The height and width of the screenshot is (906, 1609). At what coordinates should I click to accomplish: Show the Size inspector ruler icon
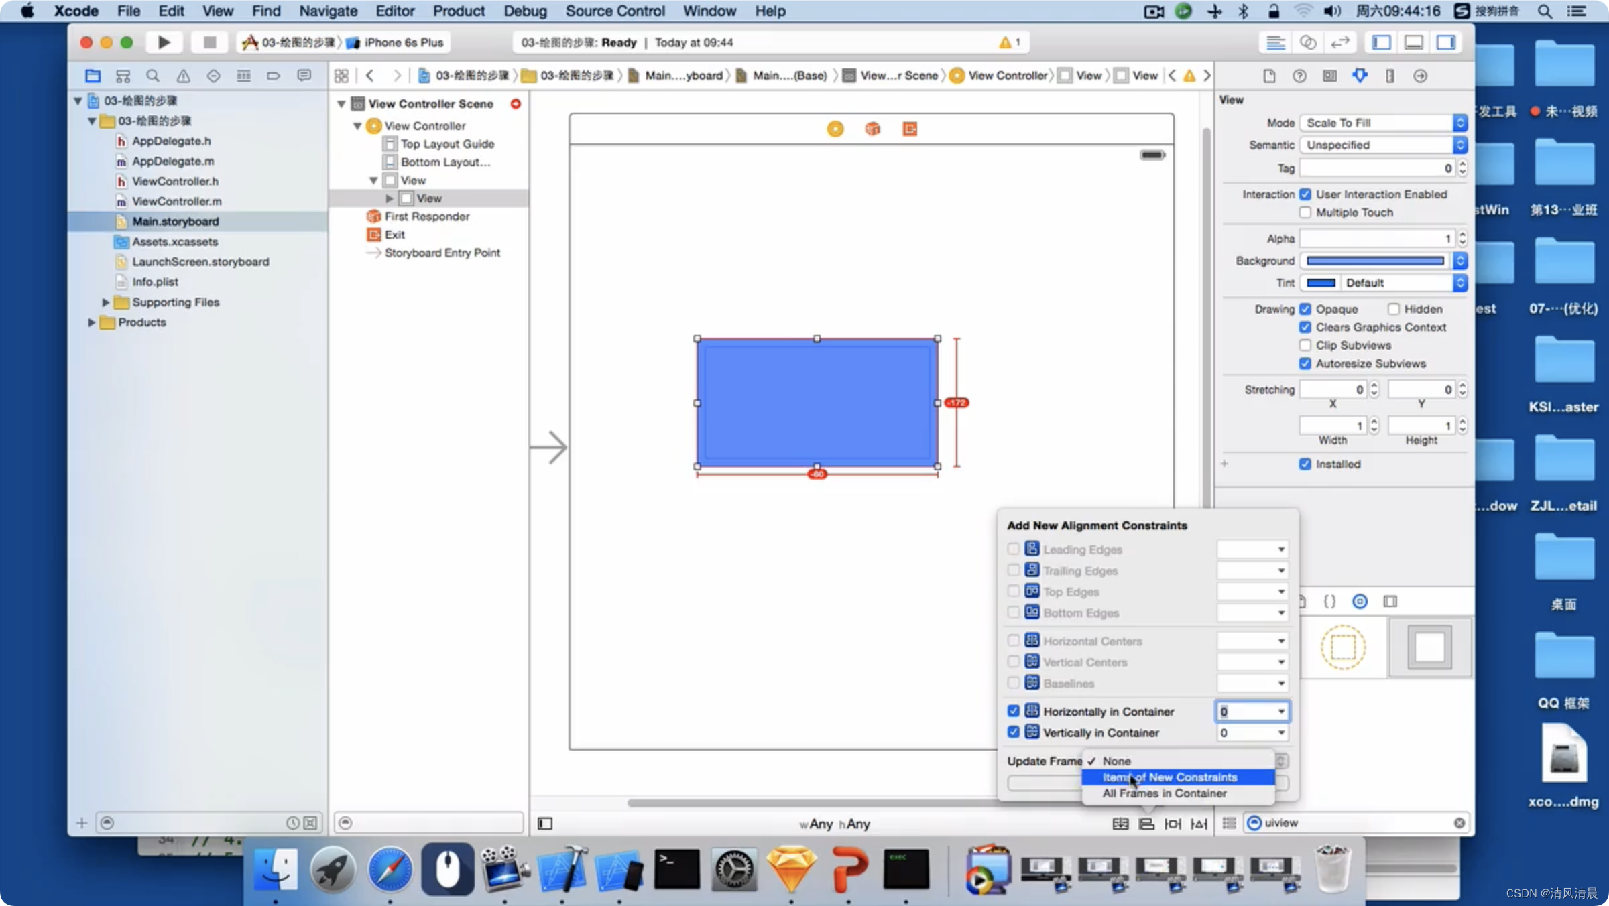(x=1390, y=76)
